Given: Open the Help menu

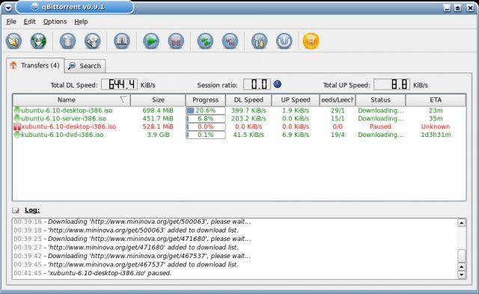Looking at the screenshot, I should coord(81,22).
